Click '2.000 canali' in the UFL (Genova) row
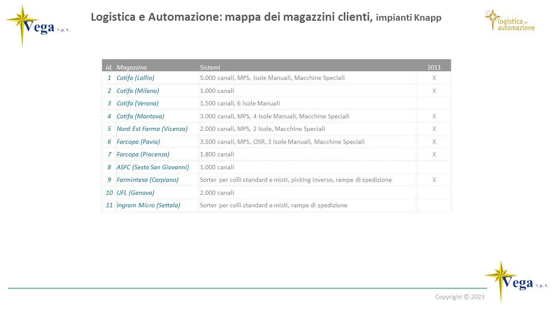Image resolution: width=553 pixels, height=311 pixels. [x=217, y=193]
